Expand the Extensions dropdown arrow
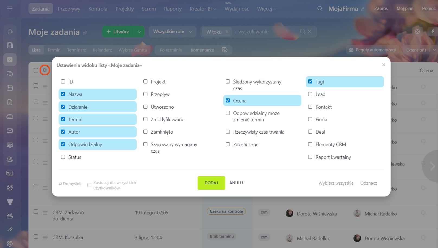Viewport: 438px width, 248px height. pyautogui.click(x=434, y=50)
